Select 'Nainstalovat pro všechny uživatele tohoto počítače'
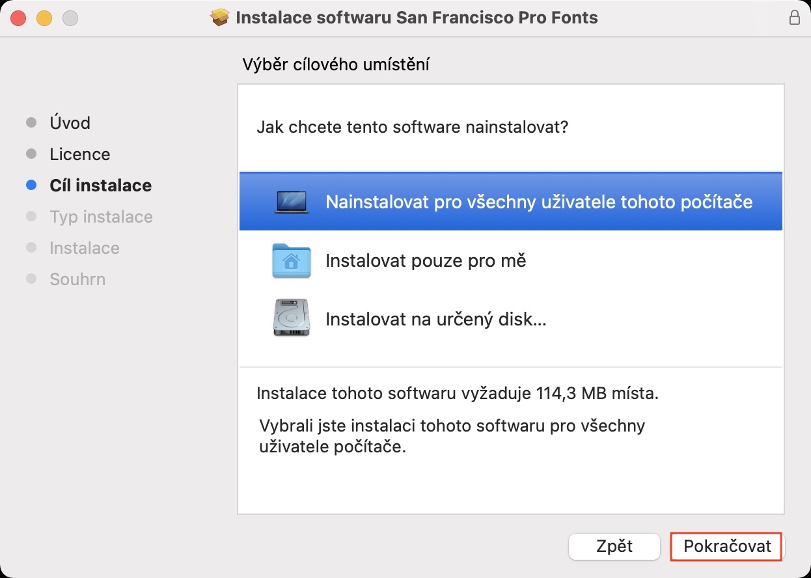The width and height of the screenshot is (811, 578). pos(538,202)
